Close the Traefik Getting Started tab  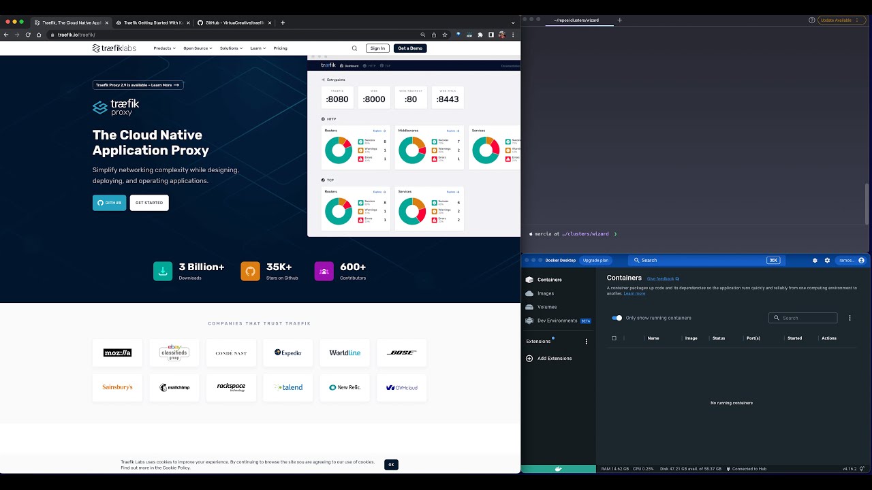188,22
